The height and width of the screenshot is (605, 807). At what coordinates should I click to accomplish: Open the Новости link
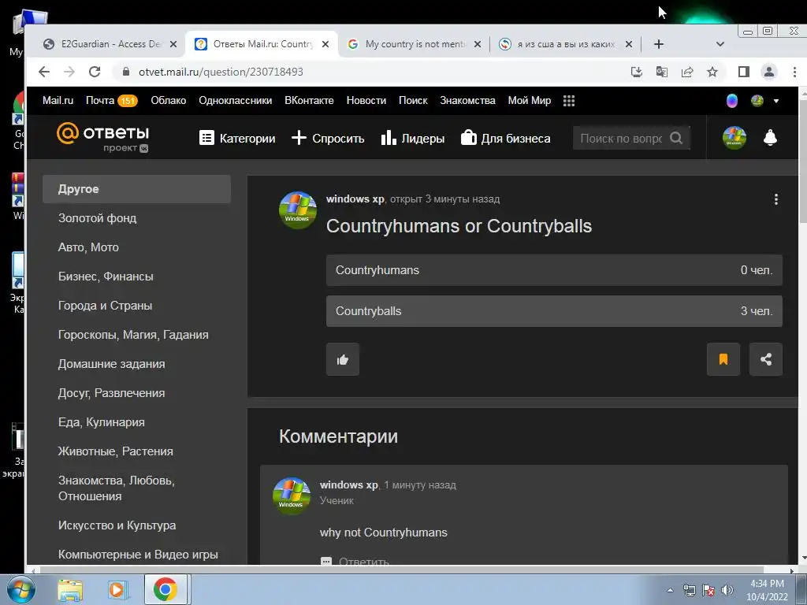366,101
